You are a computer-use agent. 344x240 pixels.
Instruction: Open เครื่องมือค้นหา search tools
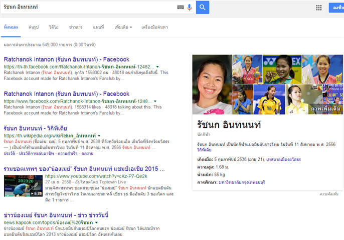click(x=154, y=27)
